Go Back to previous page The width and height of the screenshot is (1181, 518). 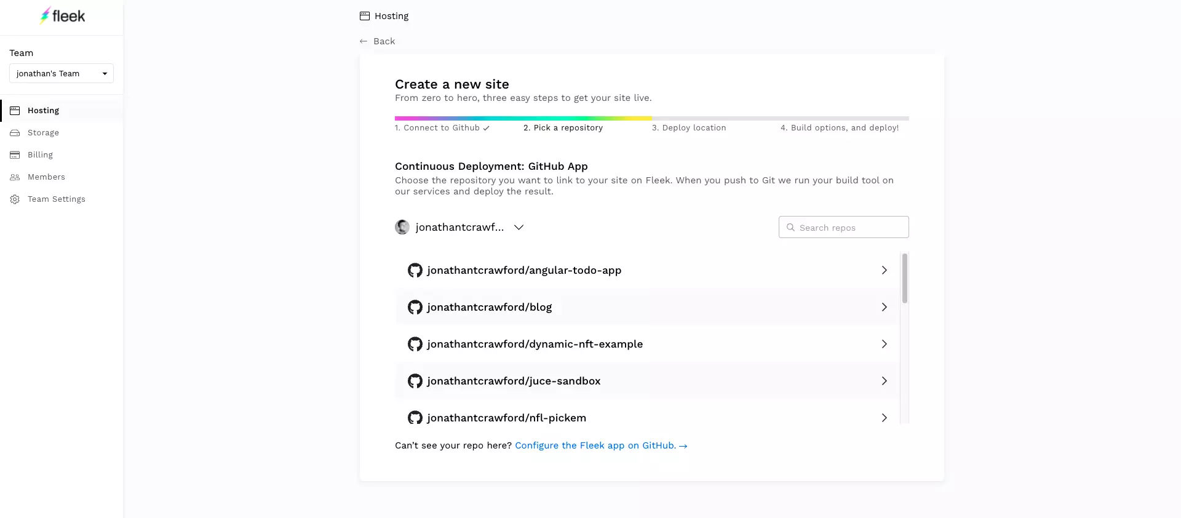(x=378, y=41)
